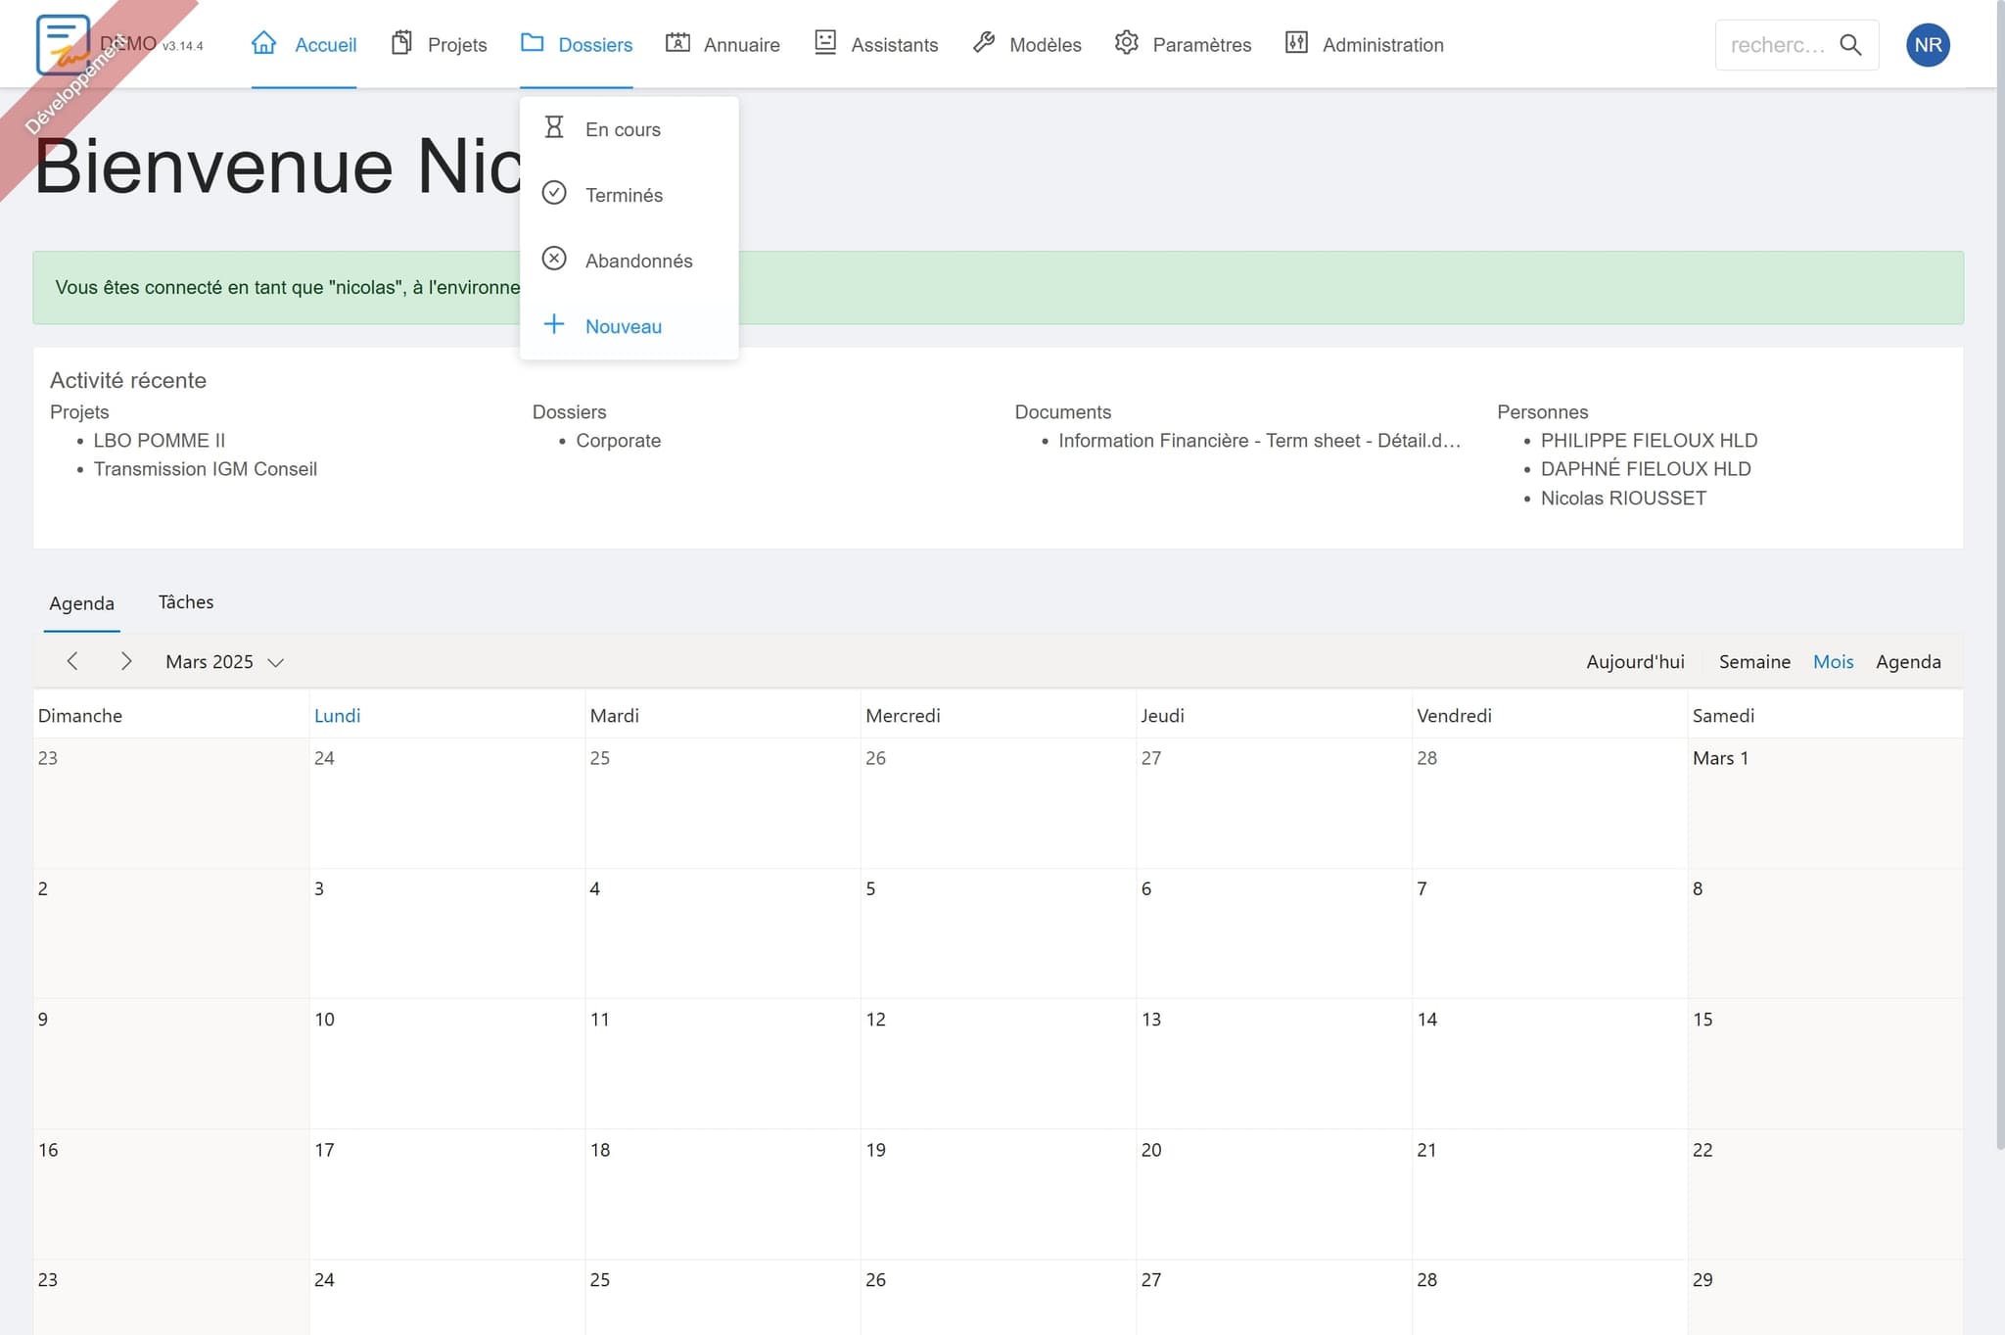Viewport: 2005px width, 1335px height.
Task: Open Nicolas RIOUSSET person link
Action: tap(1623, 499)
